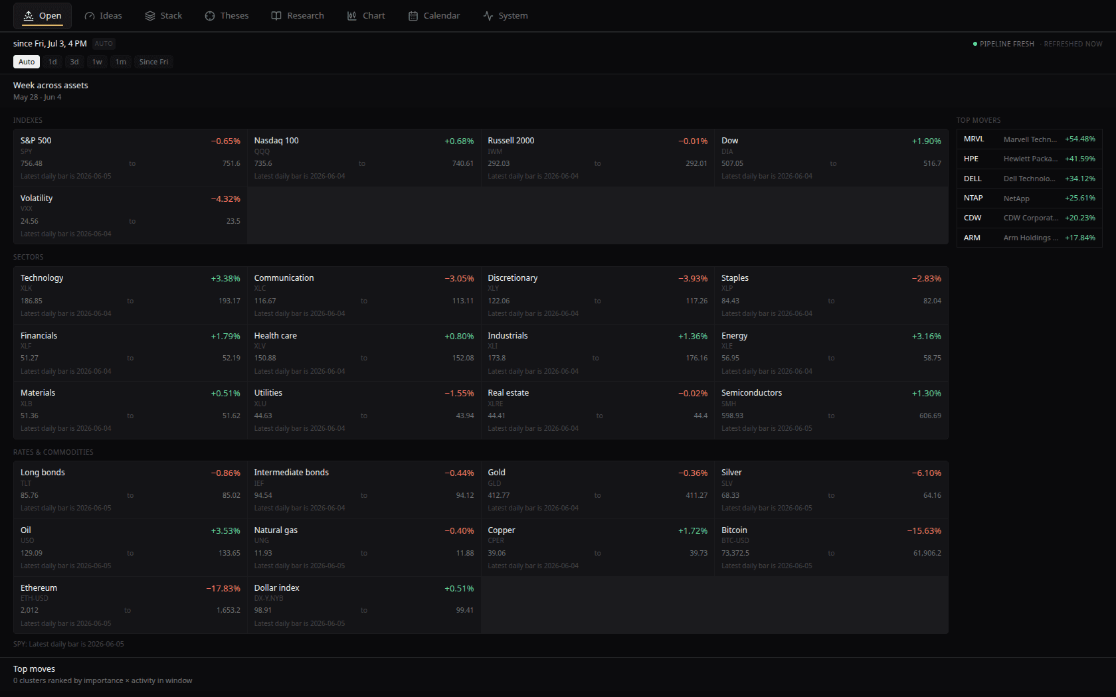Click the Long bonds TLT card
This screenshot has height=697, width=1116.
(130, 490)
